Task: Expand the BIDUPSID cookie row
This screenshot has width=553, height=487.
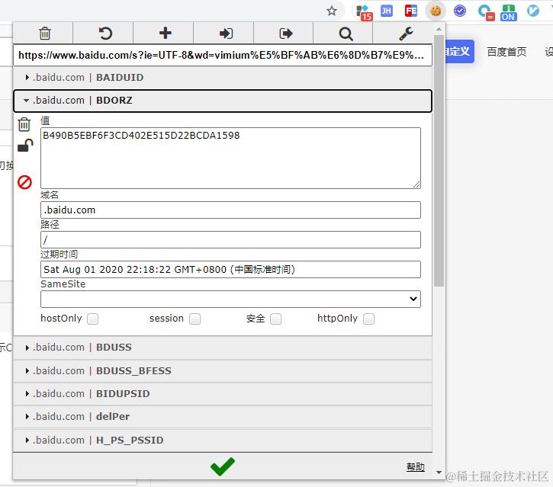Action: pyautogui.click(x=223, y=394)
